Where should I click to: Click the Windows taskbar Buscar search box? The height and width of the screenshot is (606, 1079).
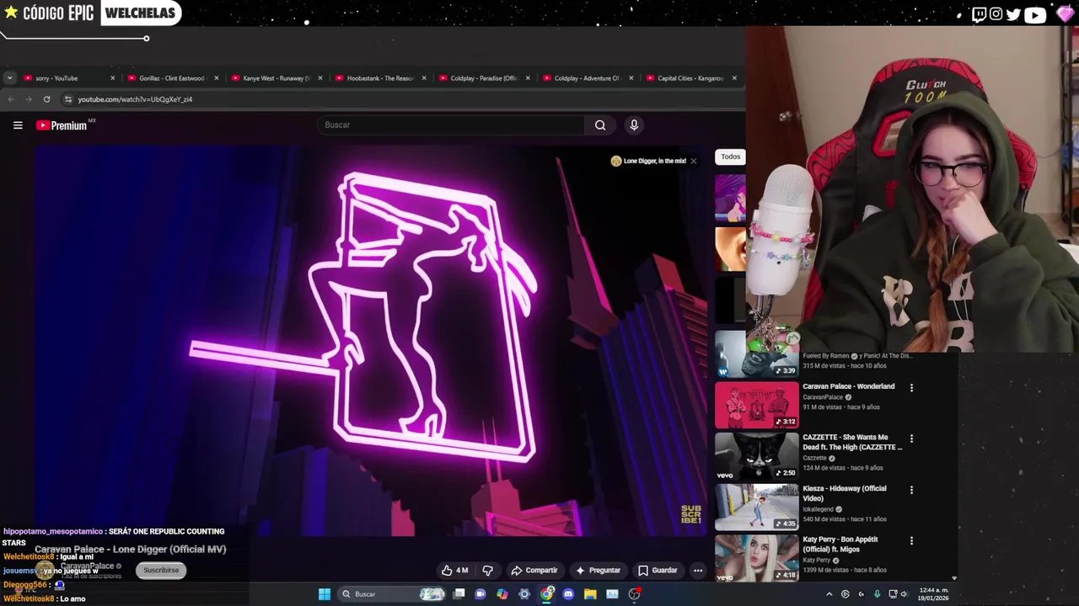point(392,594)
